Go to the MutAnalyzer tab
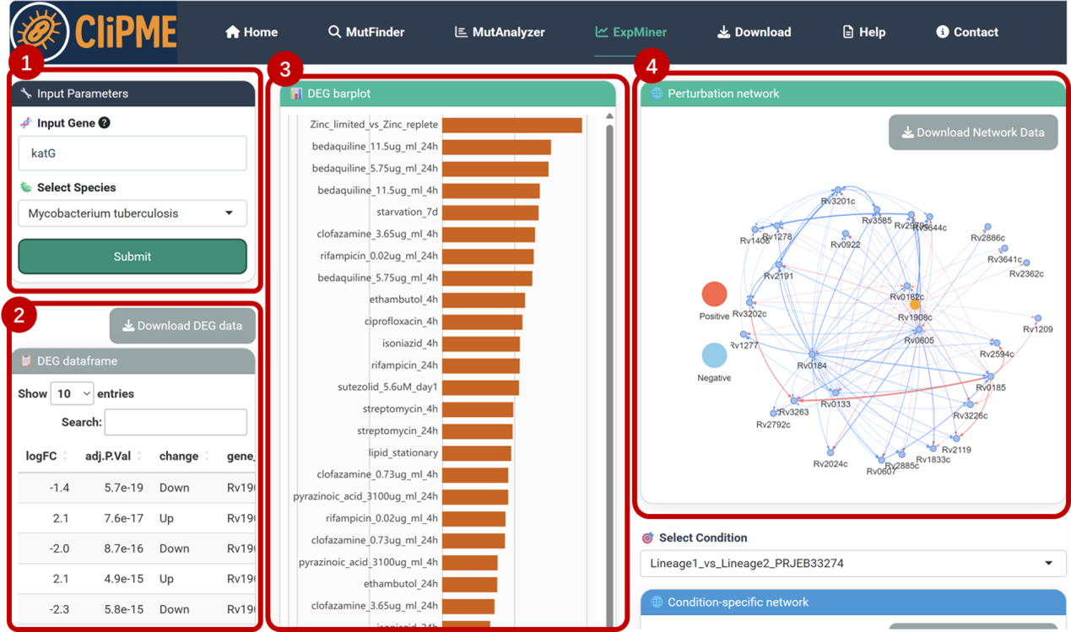 pos(500,32)
